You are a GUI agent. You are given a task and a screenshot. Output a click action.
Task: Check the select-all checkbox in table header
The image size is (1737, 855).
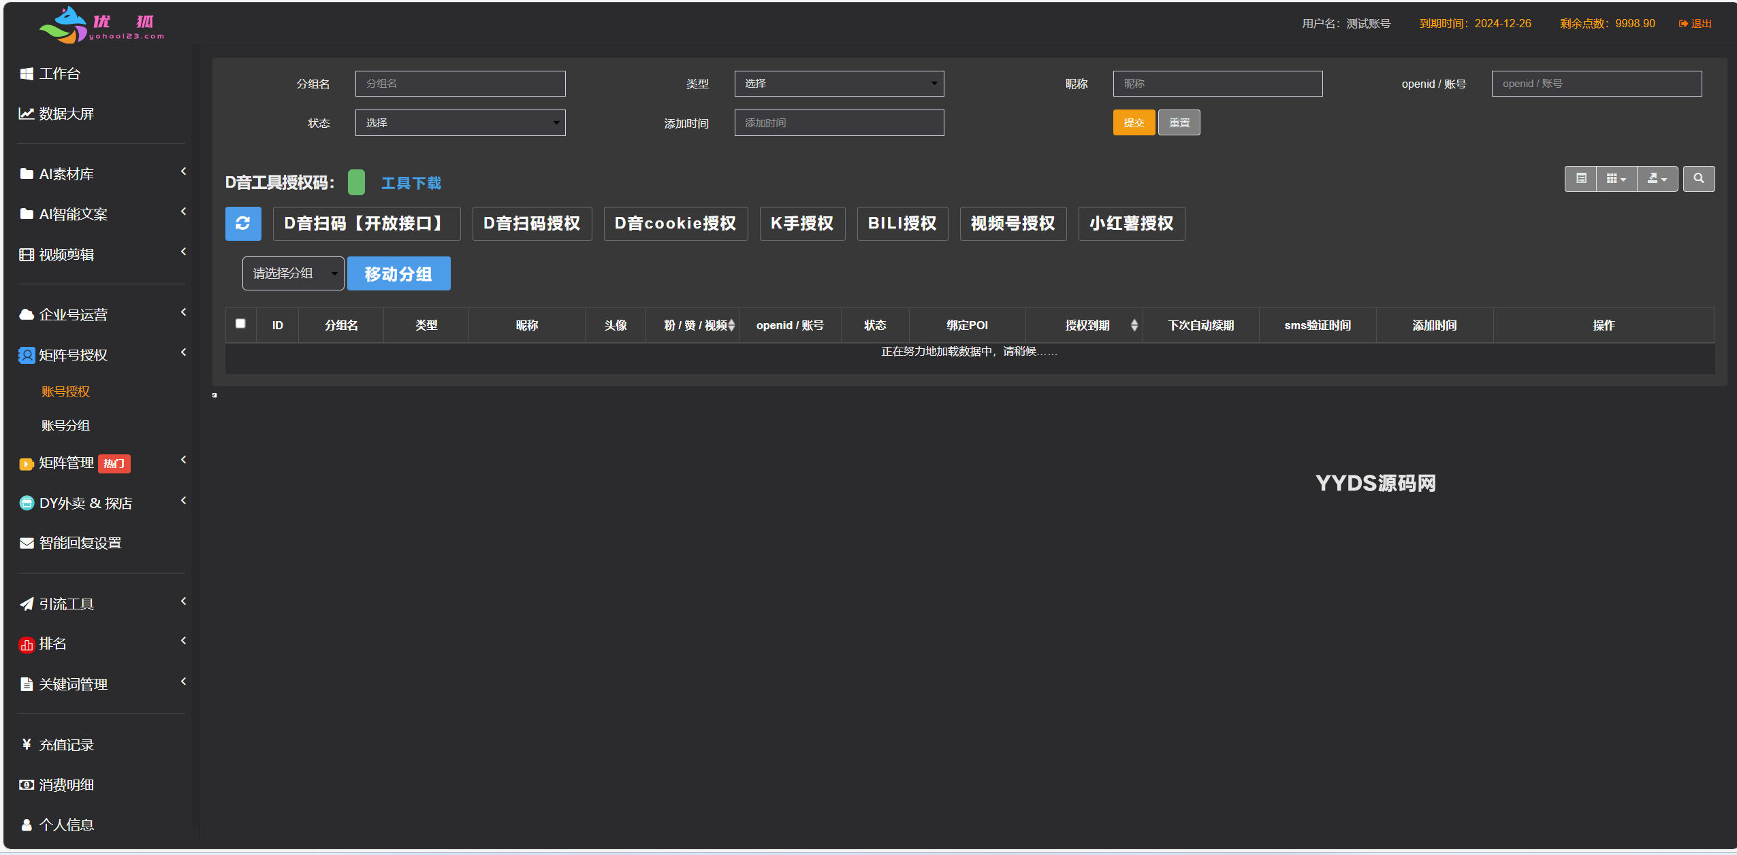pyautogui.click(x=240, y=324)
